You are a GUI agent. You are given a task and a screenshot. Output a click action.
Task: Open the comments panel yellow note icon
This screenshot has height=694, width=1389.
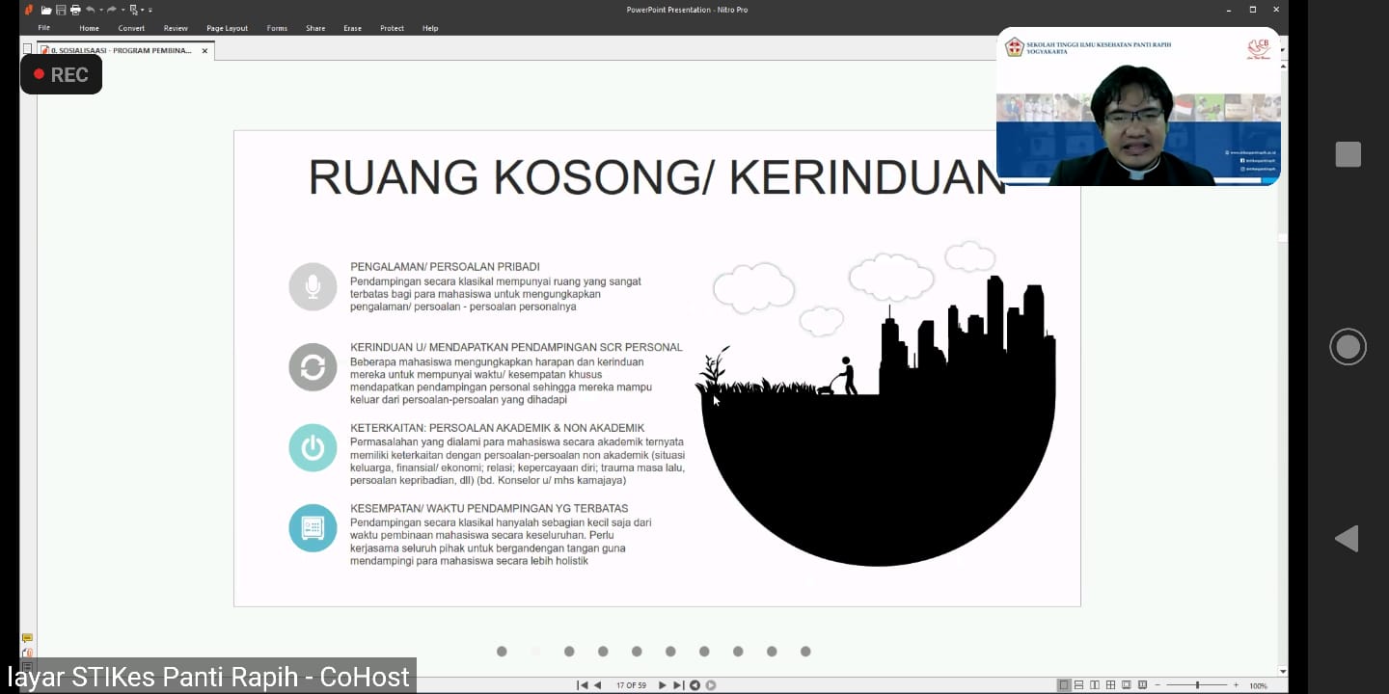tap(27, 638)
